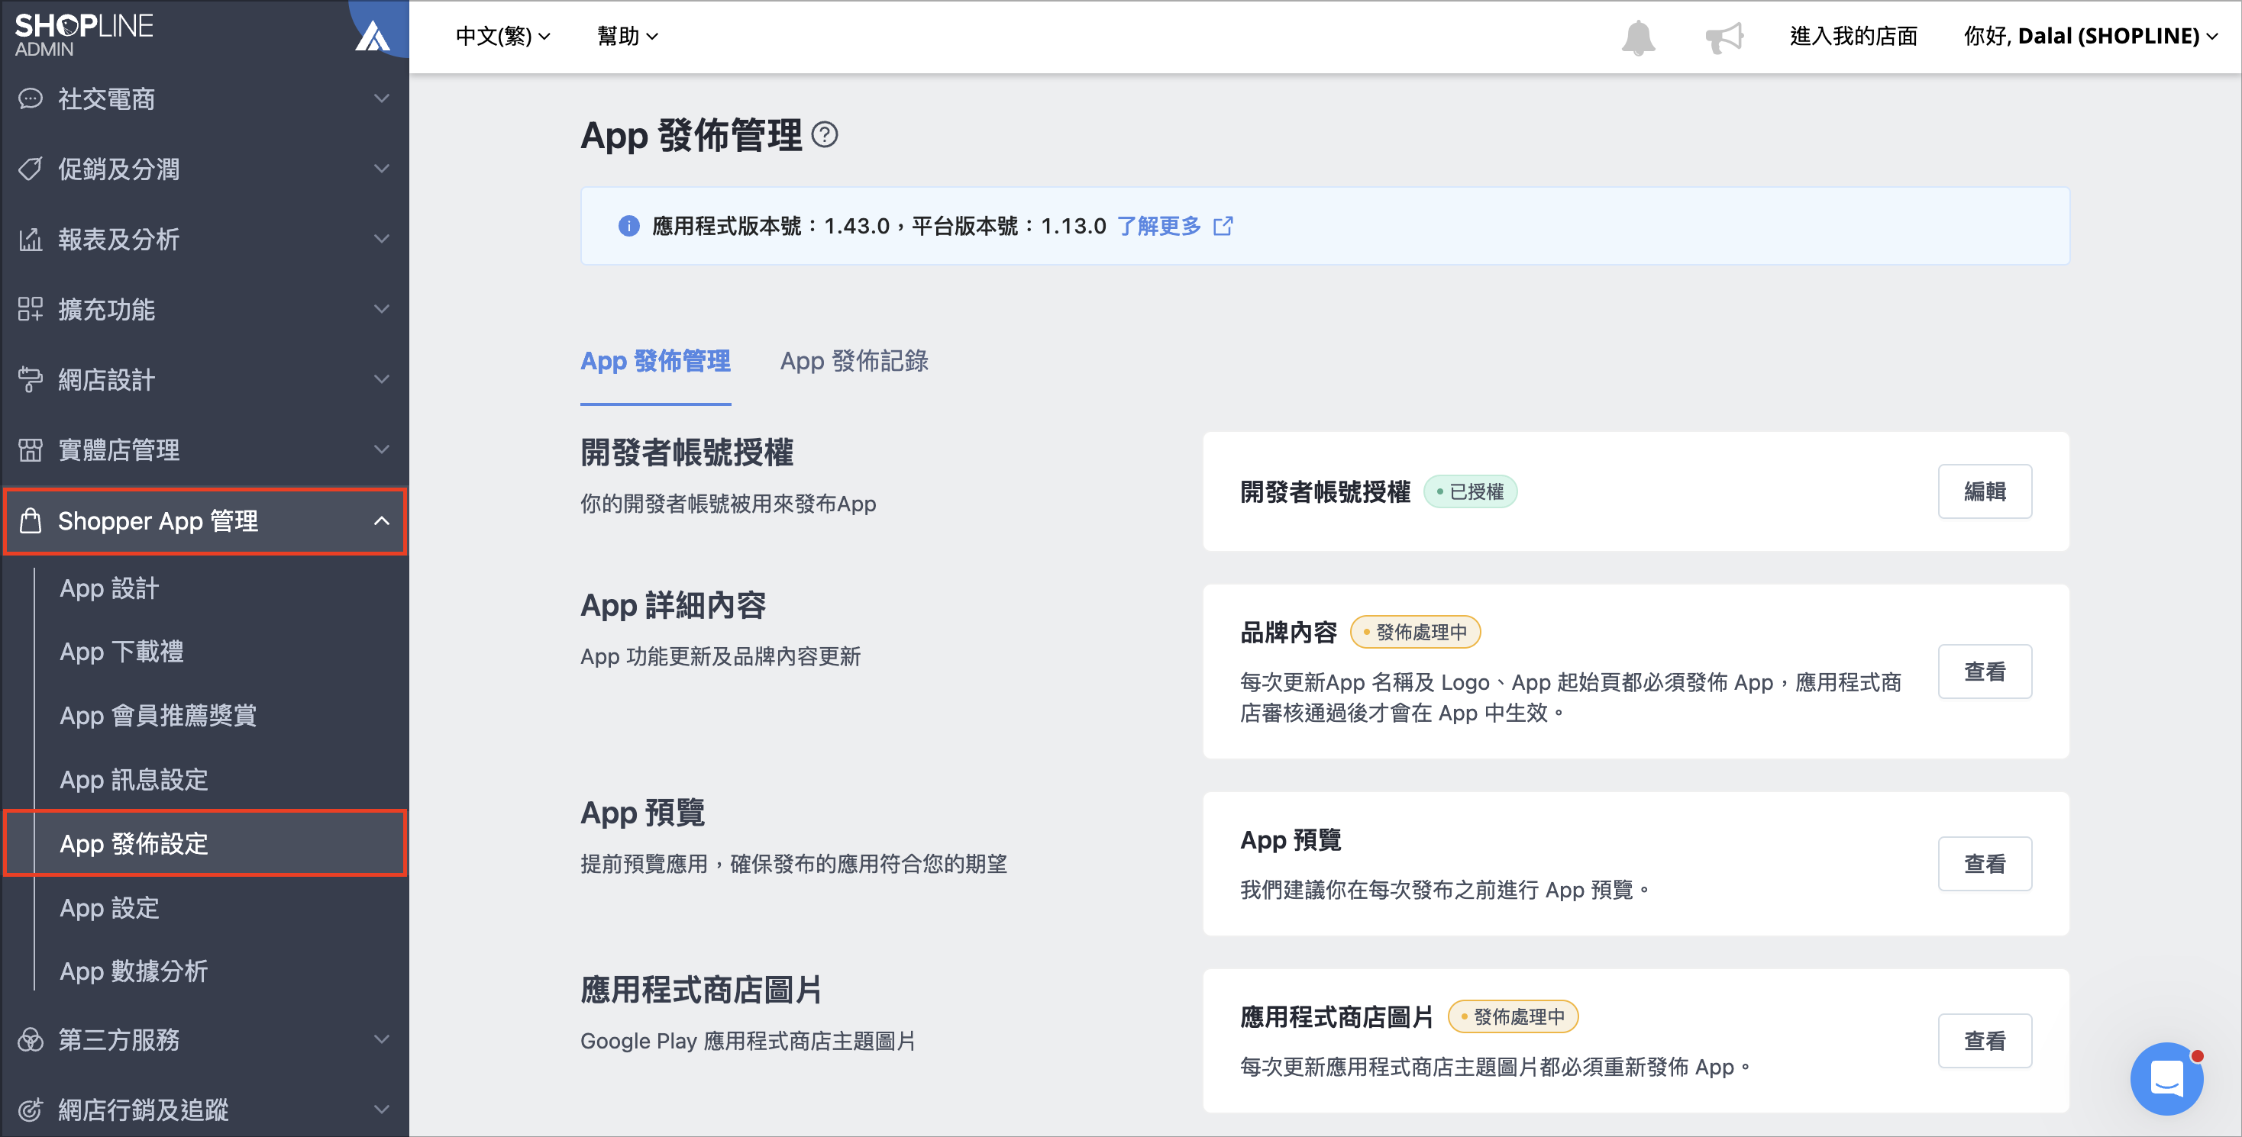
Task: Open App 設計 in the sidebar
Action: tap(108, 588)
